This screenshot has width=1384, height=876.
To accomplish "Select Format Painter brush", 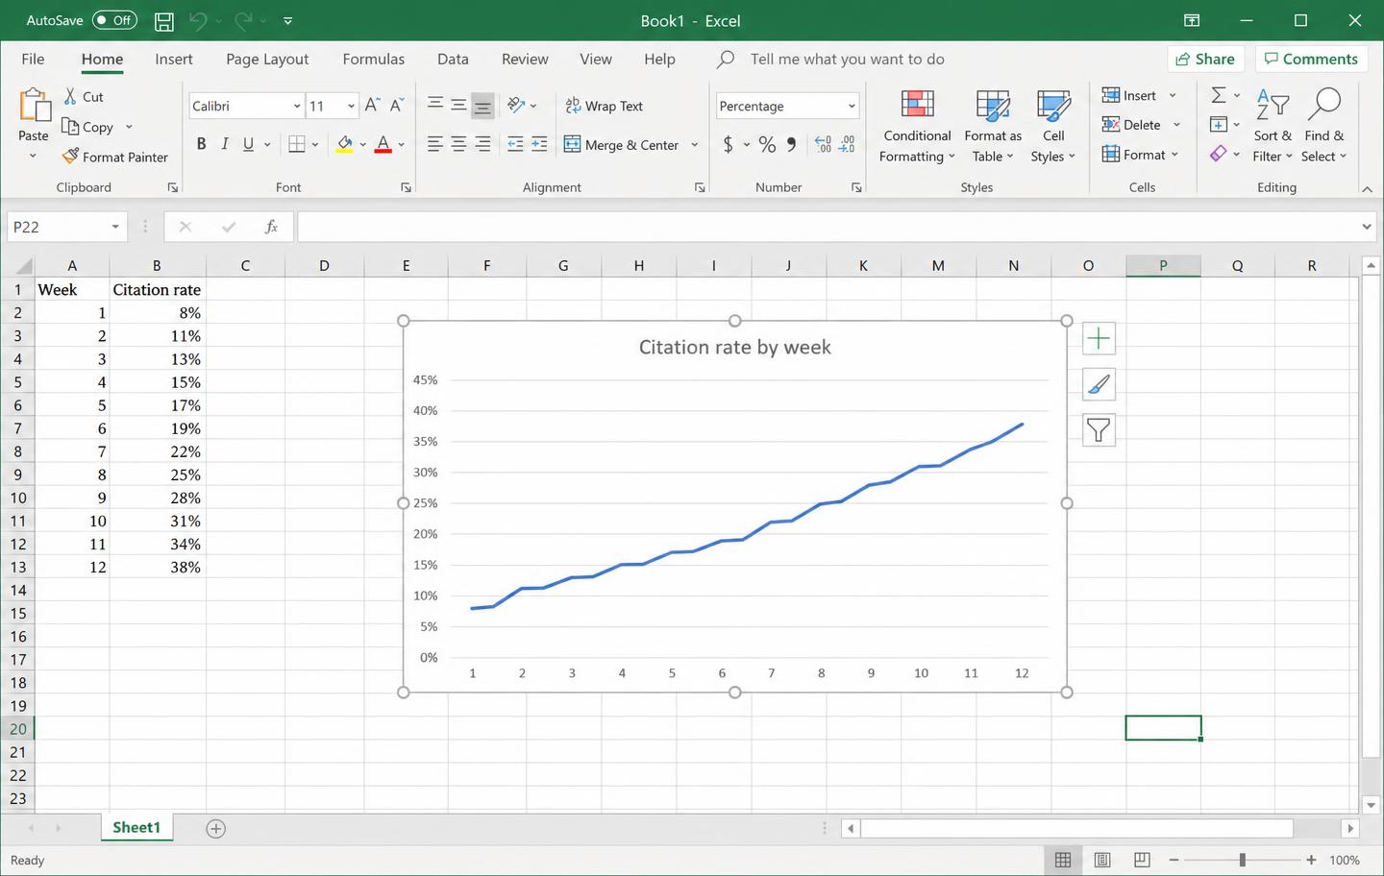I will point(70,157).
